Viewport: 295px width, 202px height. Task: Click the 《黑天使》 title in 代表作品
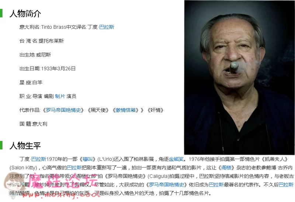pyautogui.click(x=98, y=110)
